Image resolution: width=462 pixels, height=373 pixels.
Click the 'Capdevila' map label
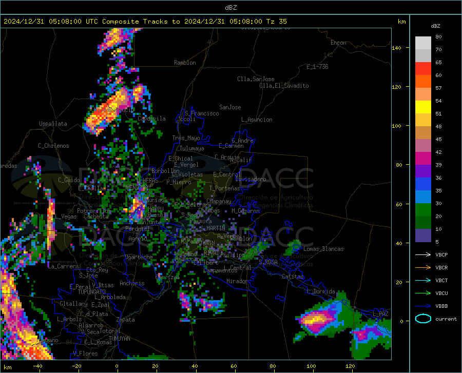151,119
